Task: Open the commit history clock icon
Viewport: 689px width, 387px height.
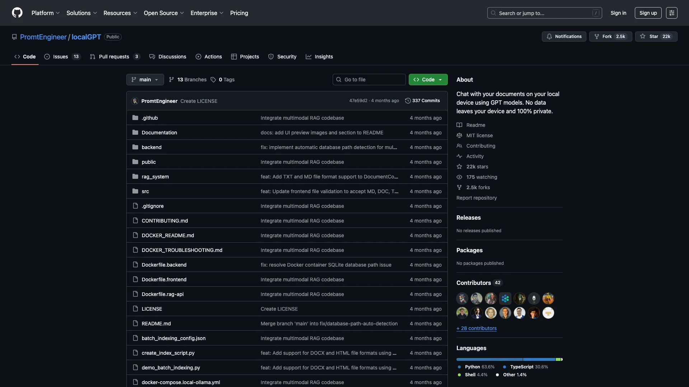Action: [408, 101]
